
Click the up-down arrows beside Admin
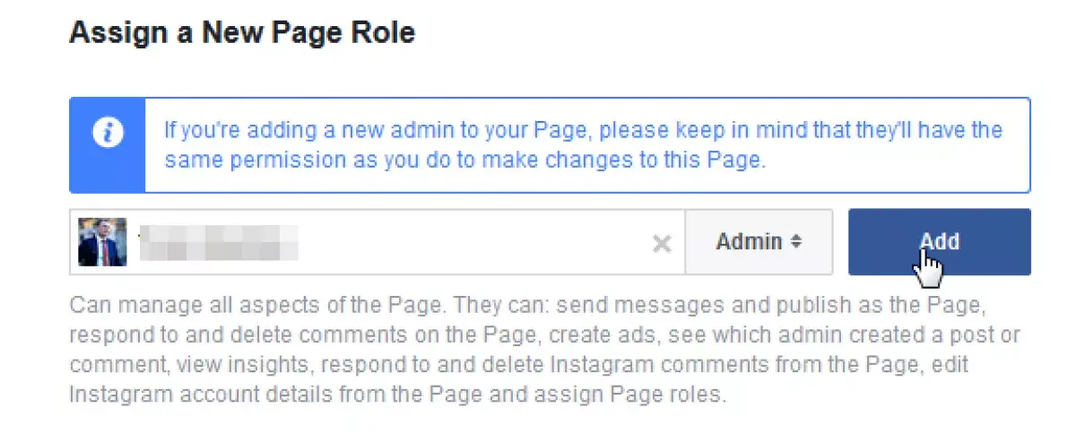(x=795, y=242)
